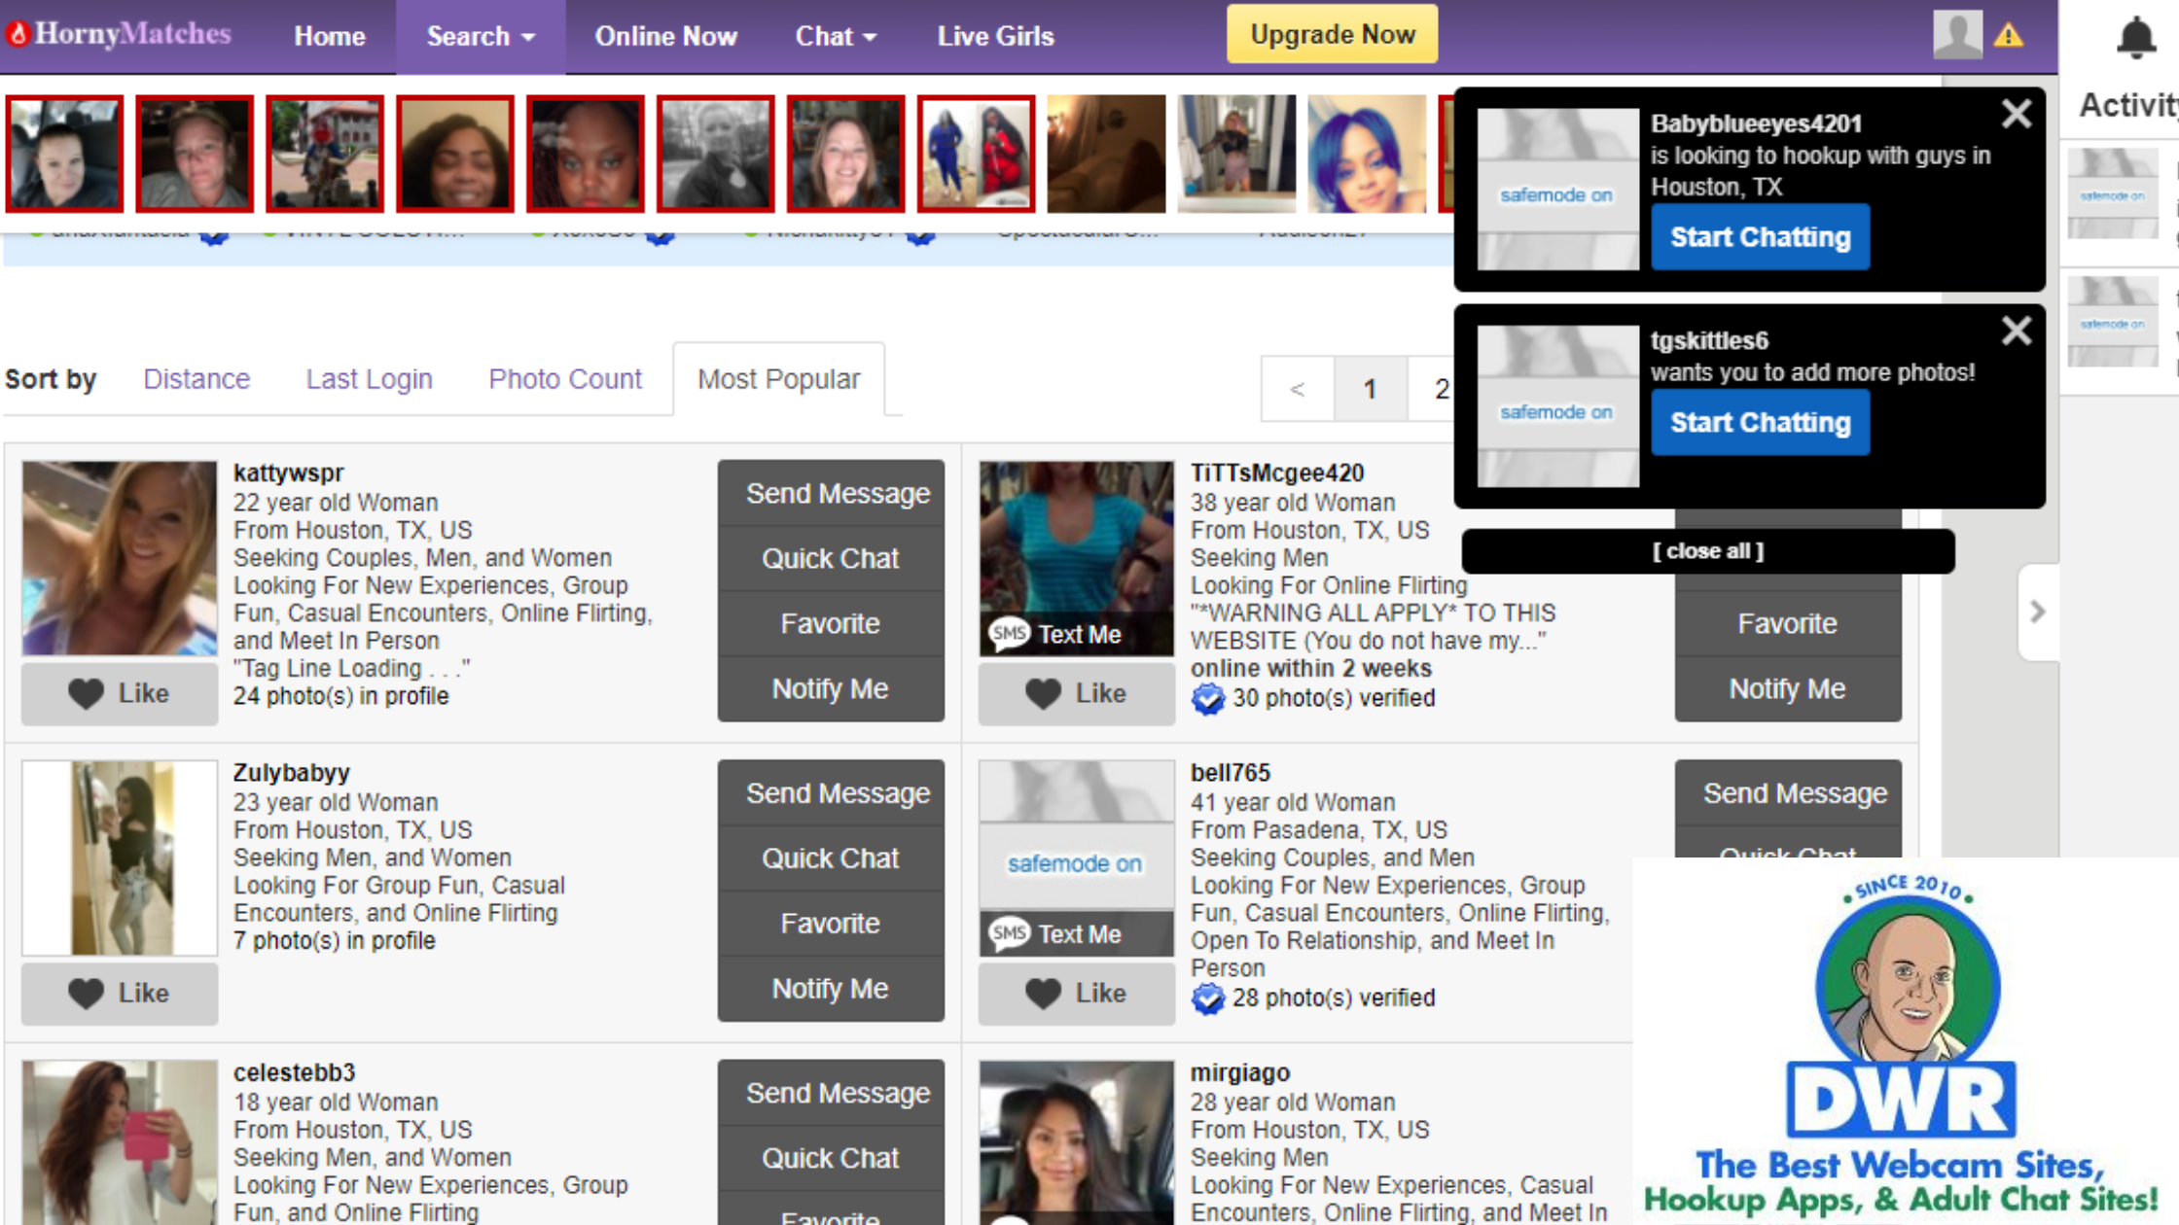Expand the side panel chevron arrow
Viewport: 2179px width, 1225px height.
tap(2038, 612)
